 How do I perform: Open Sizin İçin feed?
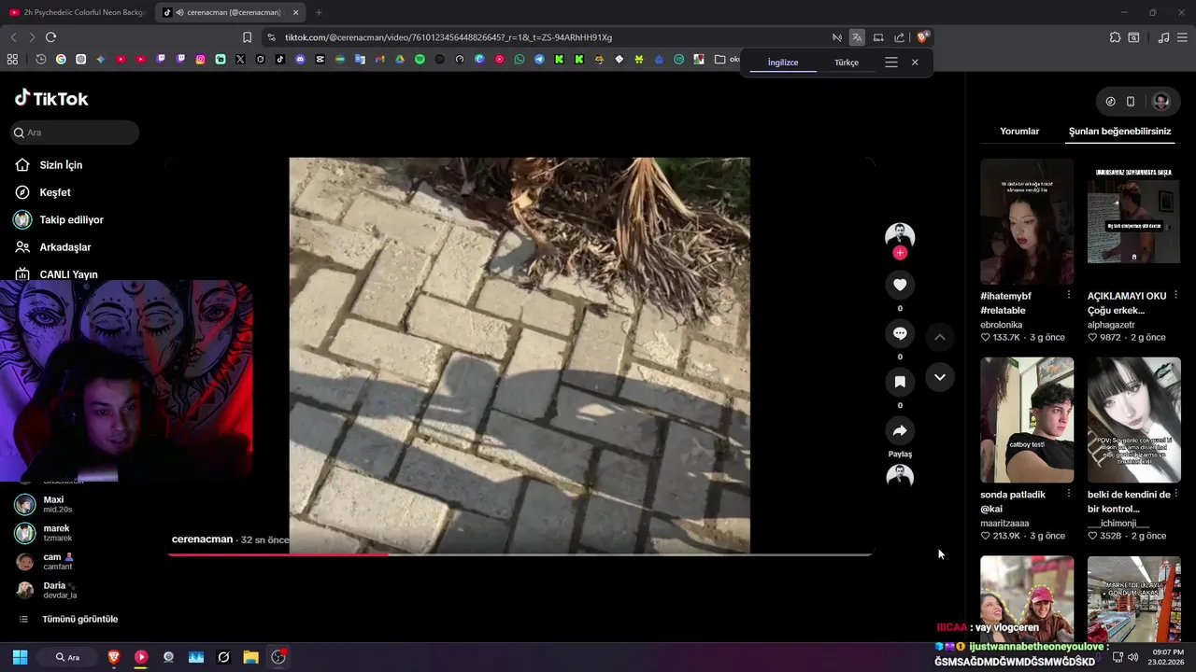[x=61, y=165]
